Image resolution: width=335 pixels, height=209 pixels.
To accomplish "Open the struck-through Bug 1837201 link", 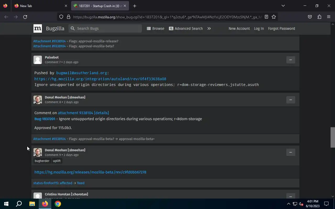I will pos(45,119).
